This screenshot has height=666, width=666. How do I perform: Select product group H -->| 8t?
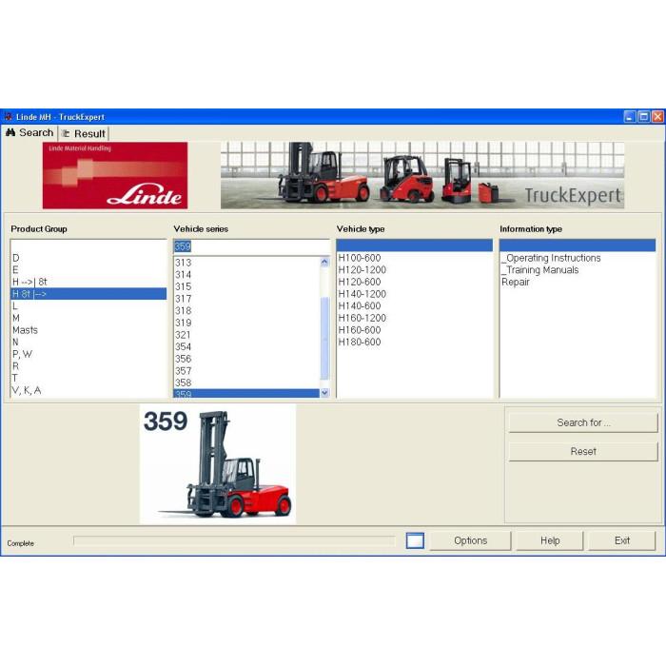[88, 282]
